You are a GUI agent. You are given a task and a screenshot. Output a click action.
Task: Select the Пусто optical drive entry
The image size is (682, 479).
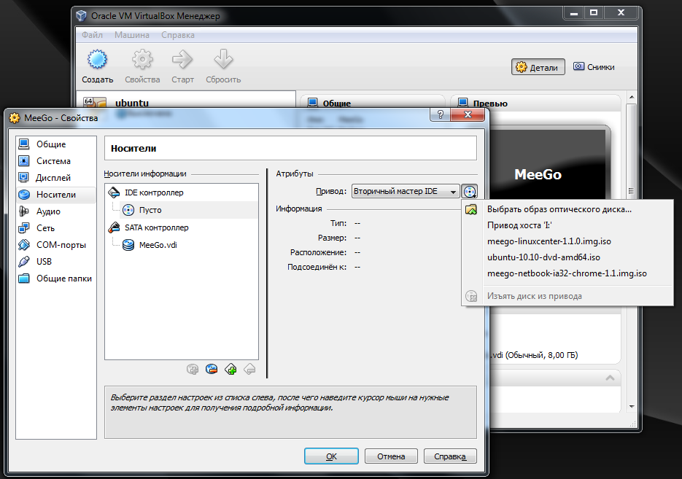(150, 210)
